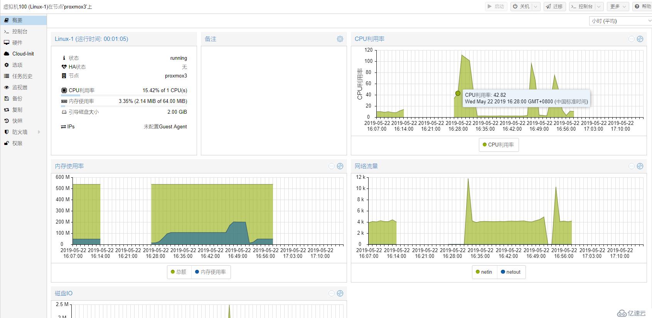Click the HA状态 heartbeat icon
Screen dimensions: 652x318
click(x=64, y=67)
